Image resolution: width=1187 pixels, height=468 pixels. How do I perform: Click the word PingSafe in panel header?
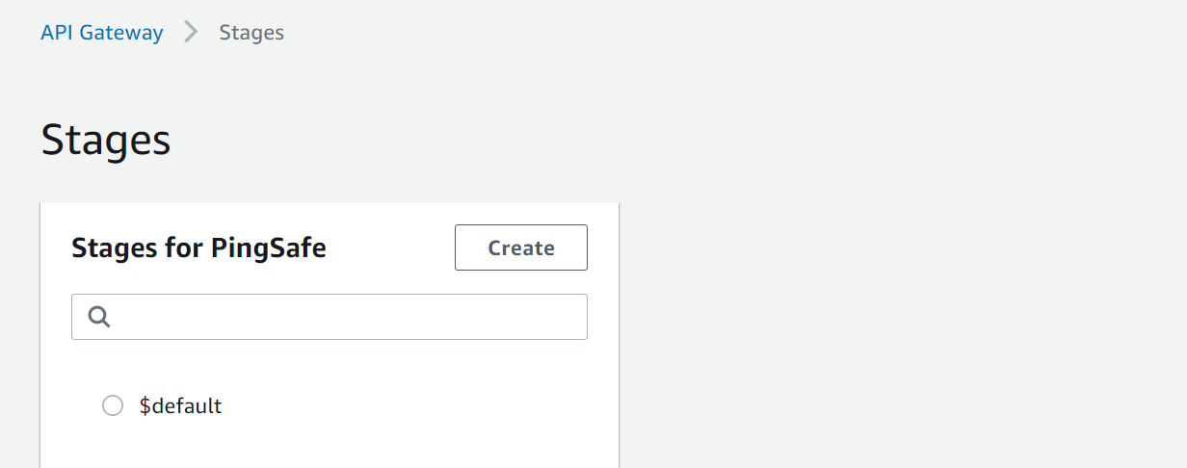[268, 248]
